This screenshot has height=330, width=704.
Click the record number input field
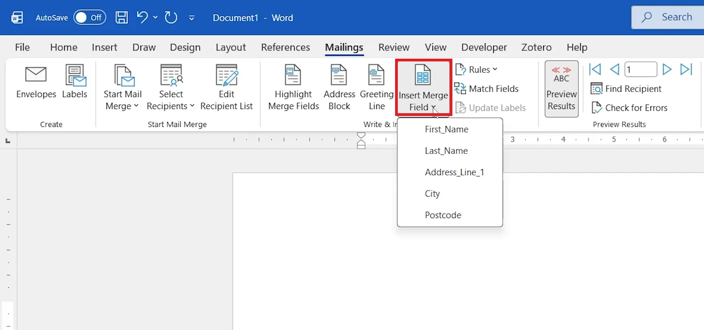click(641, 70)
